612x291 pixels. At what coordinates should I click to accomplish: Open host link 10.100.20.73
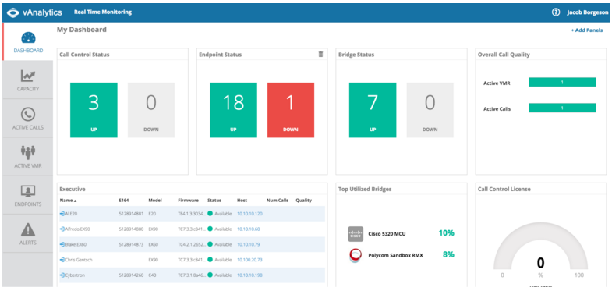tap(249, 260)
